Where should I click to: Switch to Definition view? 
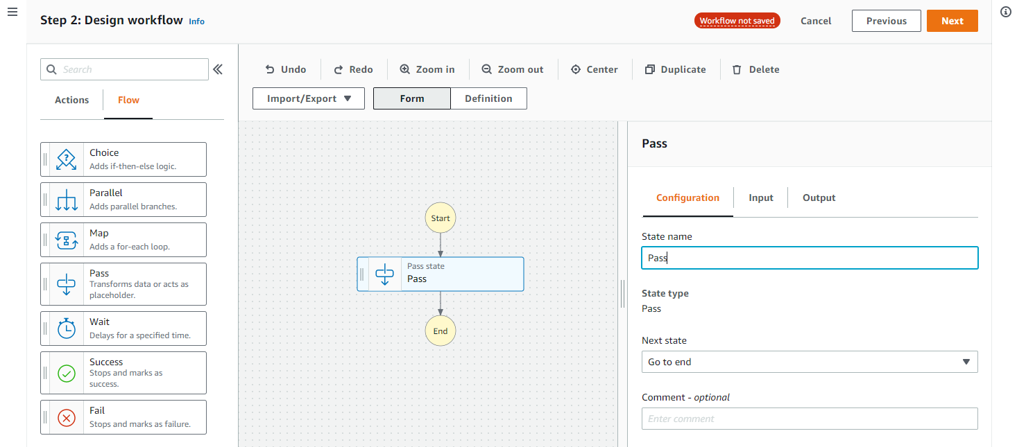(488, 98)
